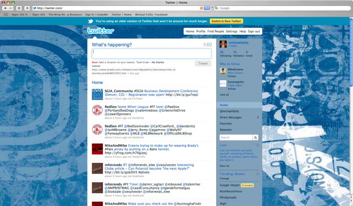Open the bookmarks book icon
This screenshot has width=353, height=206.
coord(6,14)
